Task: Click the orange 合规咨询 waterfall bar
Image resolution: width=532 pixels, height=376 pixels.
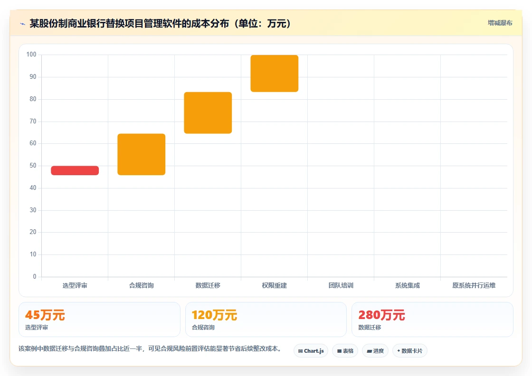Action: point(142,155)
